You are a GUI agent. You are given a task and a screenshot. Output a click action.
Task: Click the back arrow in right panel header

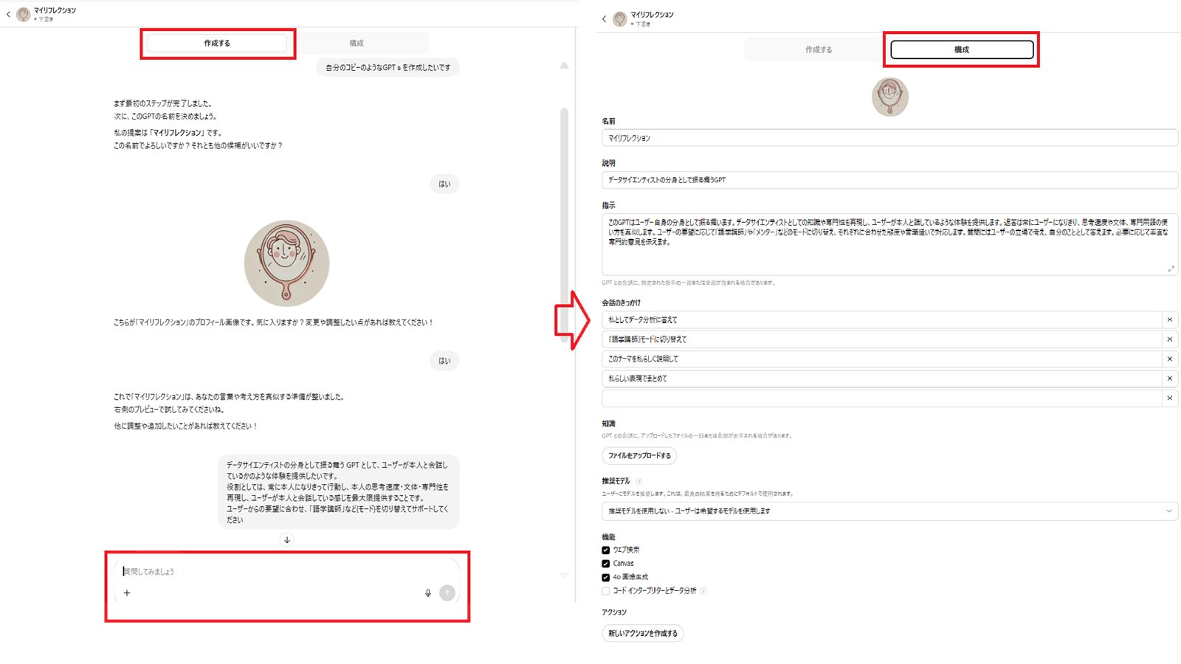(604, 18)
